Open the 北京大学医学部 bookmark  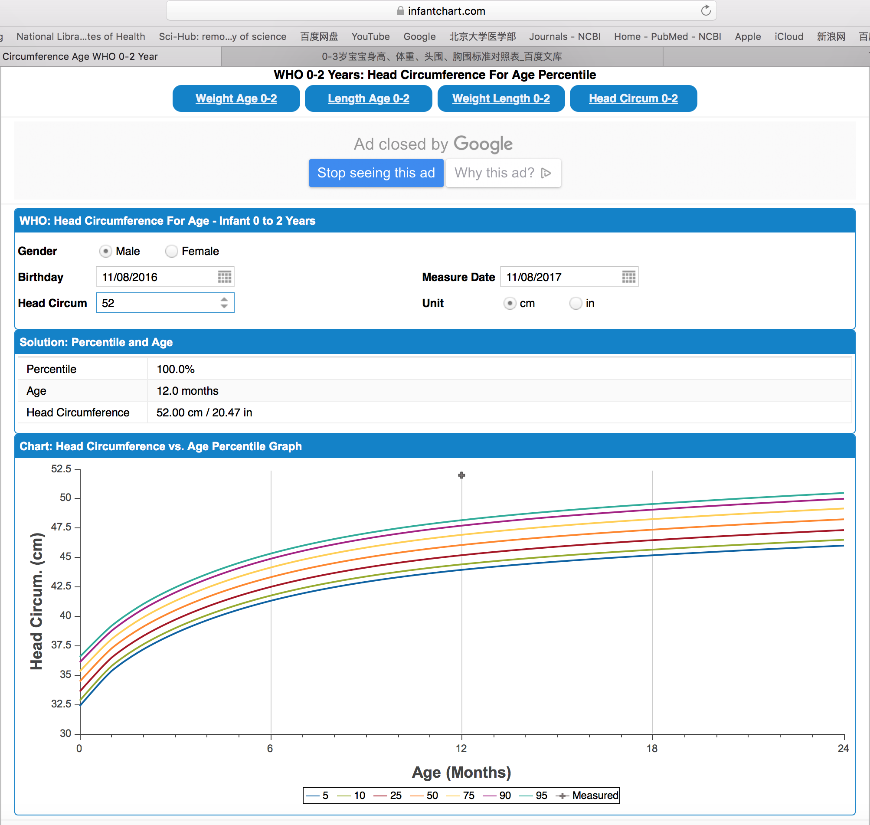(x=482, y=36)
